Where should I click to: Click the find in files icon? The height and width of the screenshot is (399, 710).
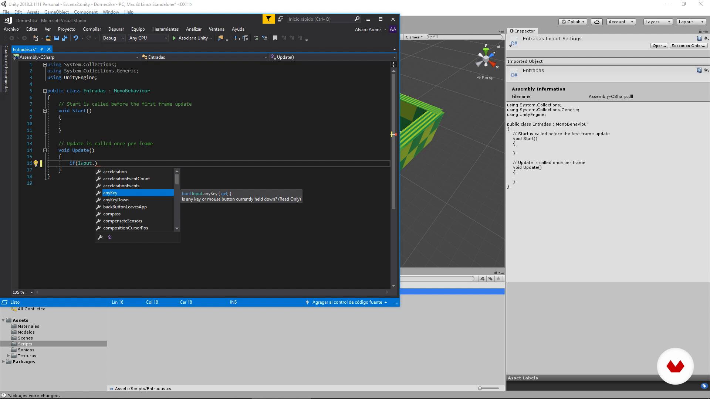pos(221,38)
